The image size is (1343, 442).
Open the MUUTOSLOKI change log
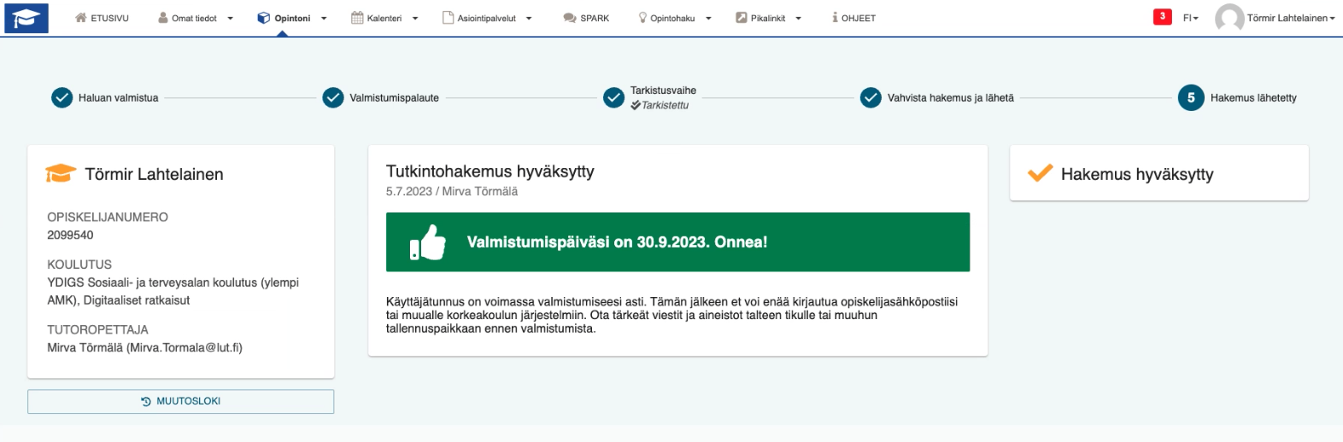pos(180,402)
